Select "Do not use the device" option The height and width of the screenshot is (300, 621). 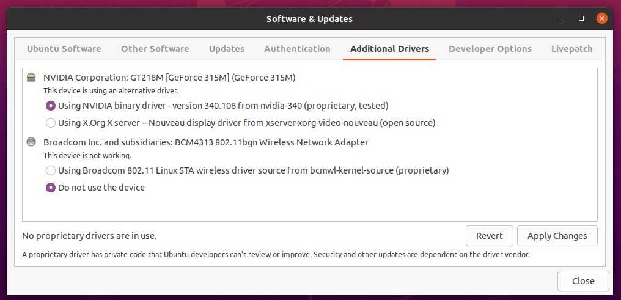(51, 188)
